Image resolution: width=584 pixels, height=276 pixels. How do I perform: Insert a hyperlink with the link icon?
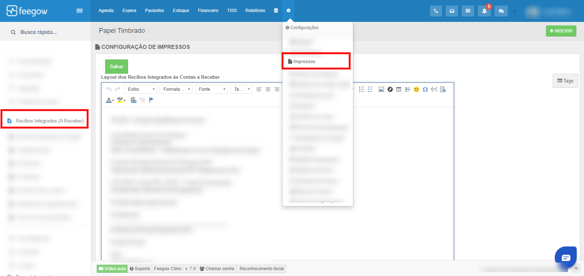[134, 100]
